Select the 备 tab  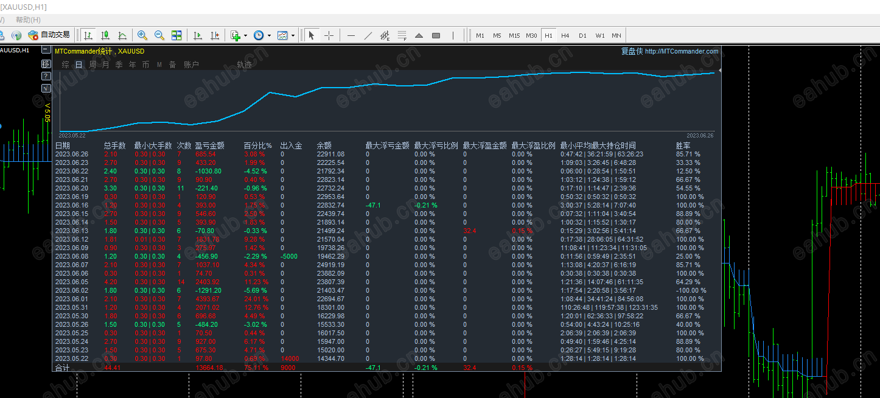pos(172,65)
